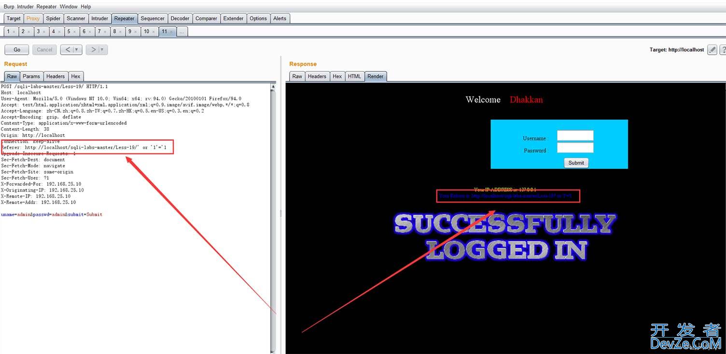Close Repeater tab 11 with its x
The image size is (726, 354).
click(170, 31)
